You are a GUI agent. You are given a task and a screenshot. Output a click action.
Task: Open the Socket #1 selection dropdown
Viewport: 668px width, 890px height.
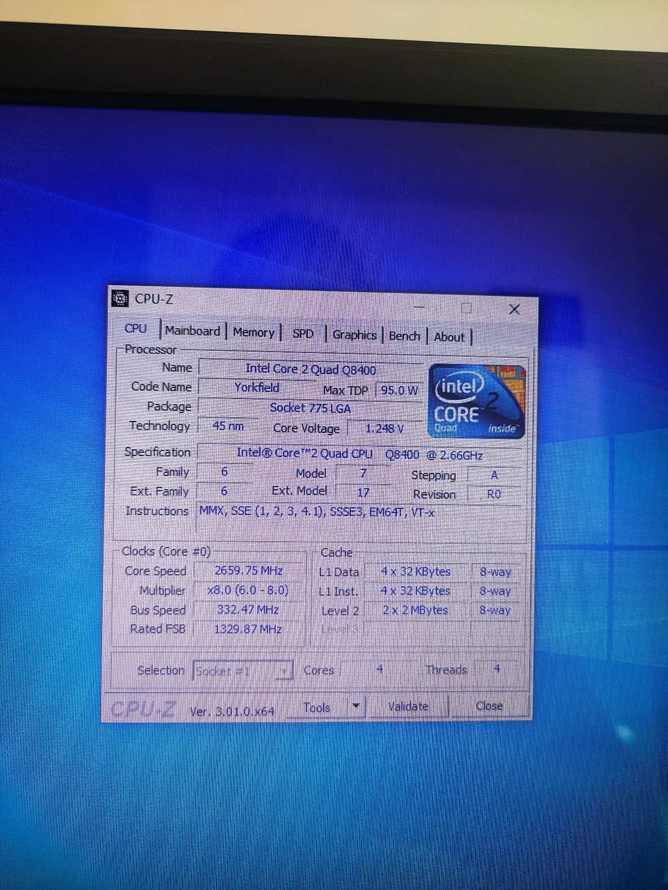tap(243, 671)
